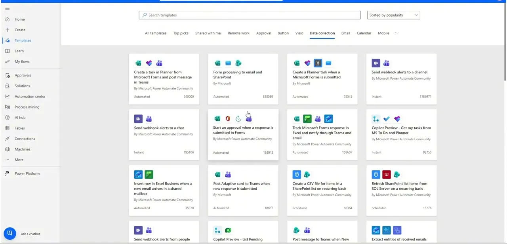Click usage count 338089
Image resolution: width=507 pixels, height=244 pixels.
[x=268, y=97]
